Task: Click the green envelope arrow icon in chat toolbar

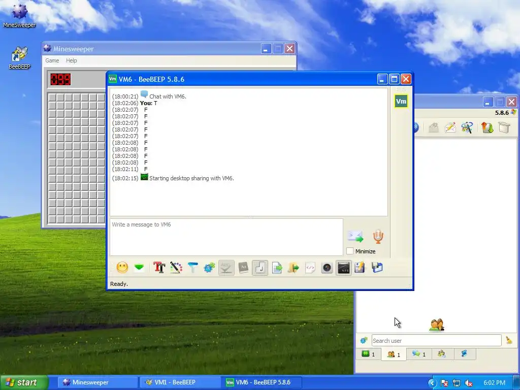Action: pyautogui.click(x=139, y=267)
